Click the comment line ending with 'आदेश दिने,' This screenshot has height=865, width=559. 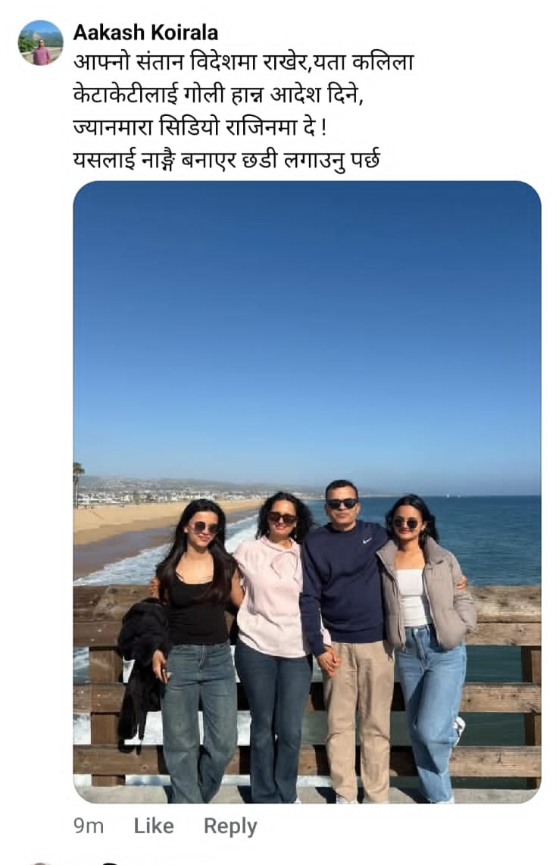(x=218, y=95)
